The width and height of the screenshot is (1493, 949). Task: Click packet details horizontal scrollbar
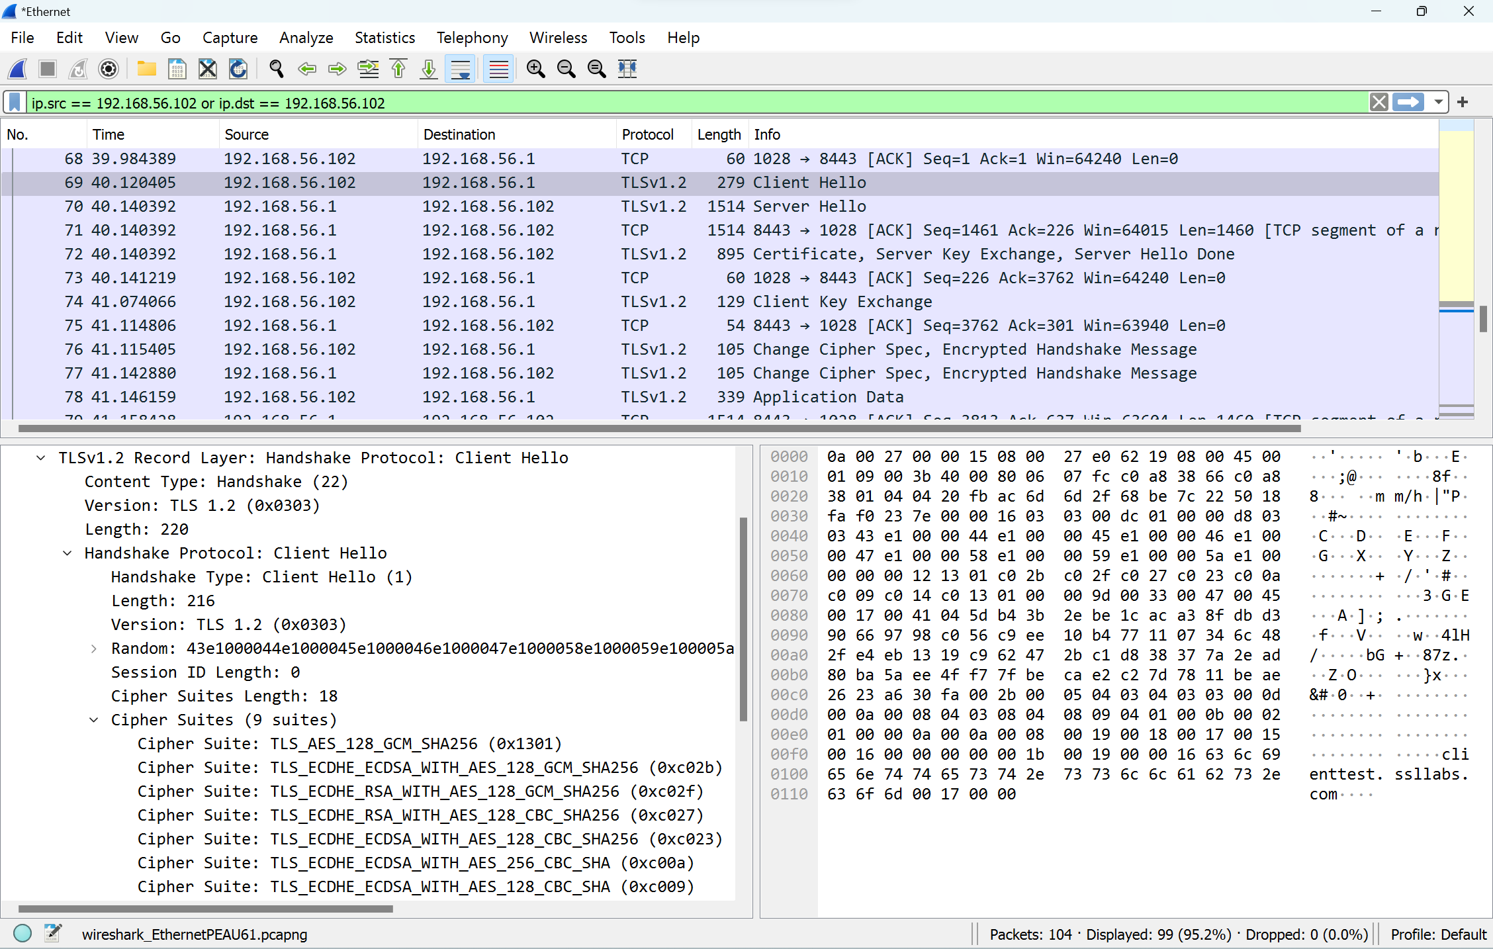[205, 909]
